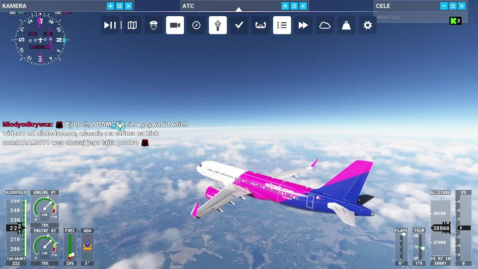The image size is (478, 269).
Task: Open the AI pilot assistance panel
Action: pyautogui.click(x=153, y=25)
